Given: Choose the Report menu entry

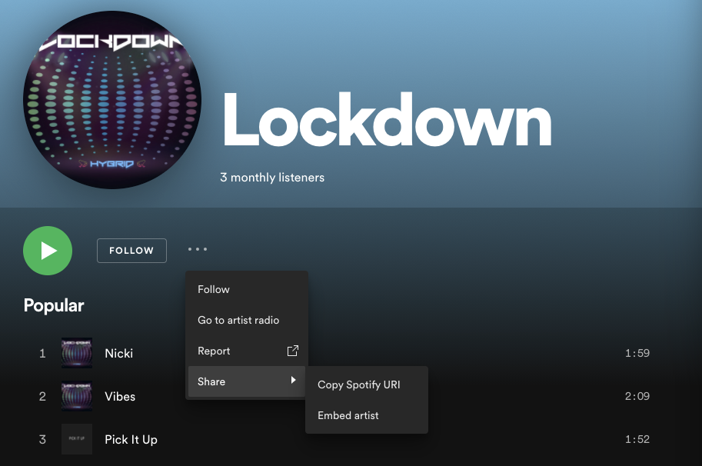Looking at the screenshot, I should pos(214,351).
